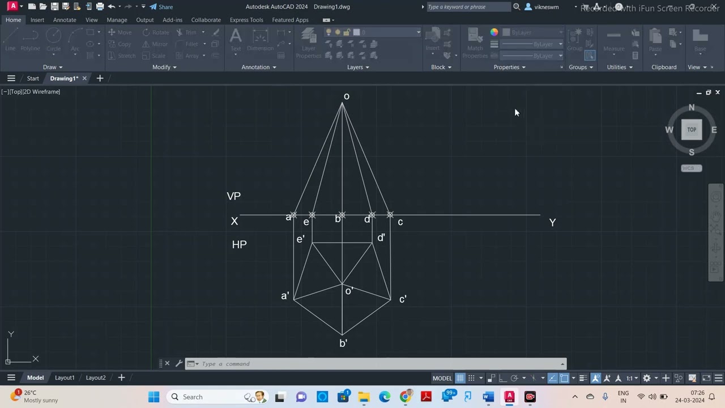Toggle object snap tracking in status bar
The width and height of the screenshot is (725, 408).
tap(552, 378)
